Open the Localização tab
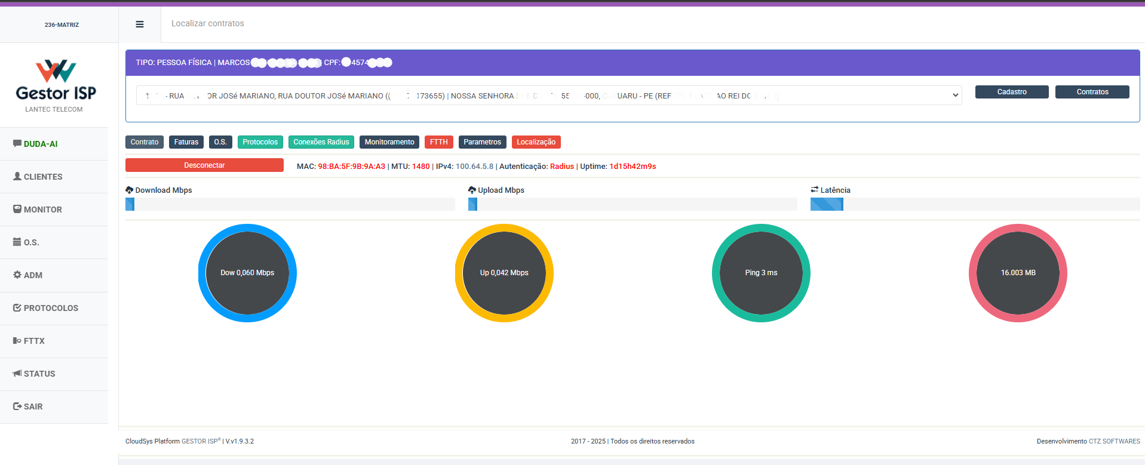Image resolution: width=1145 pixels, height=465 pixels. [x=536, y=142]
